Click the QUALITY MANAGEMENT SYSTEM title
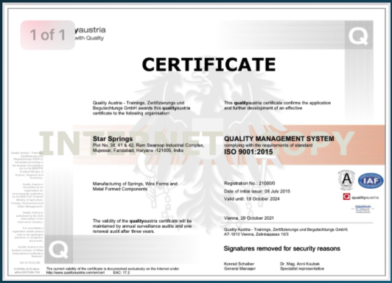The width and height of the screenshot is (392, 283). (x=279, y=139)
